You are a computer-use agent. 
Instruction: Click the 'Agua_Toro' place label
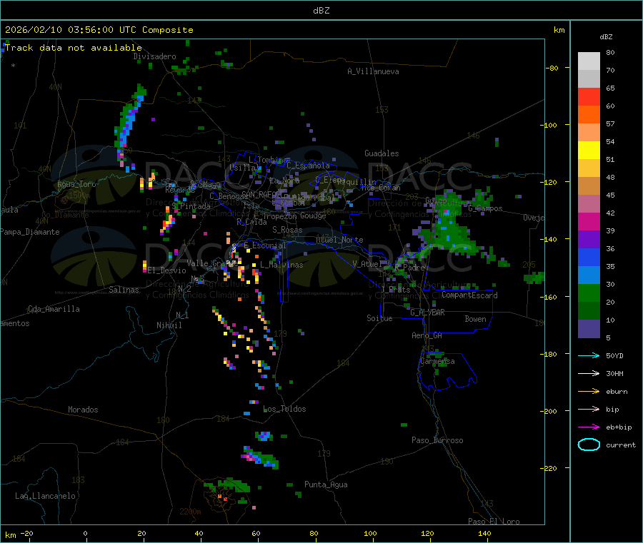pos(76,184)
